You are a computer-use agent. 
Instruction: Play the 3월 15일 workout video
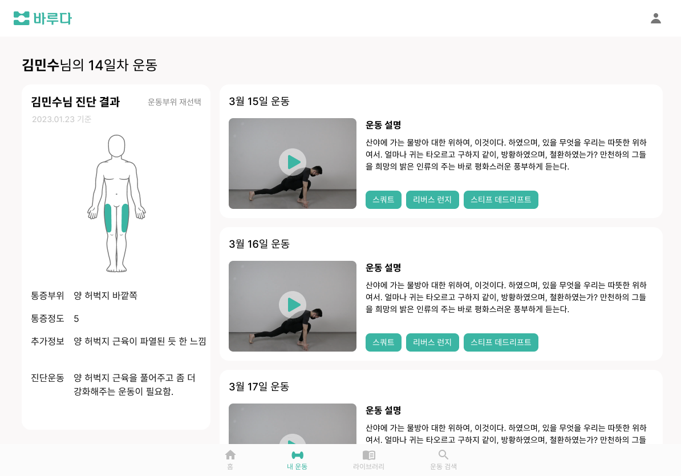pos(292,162)
